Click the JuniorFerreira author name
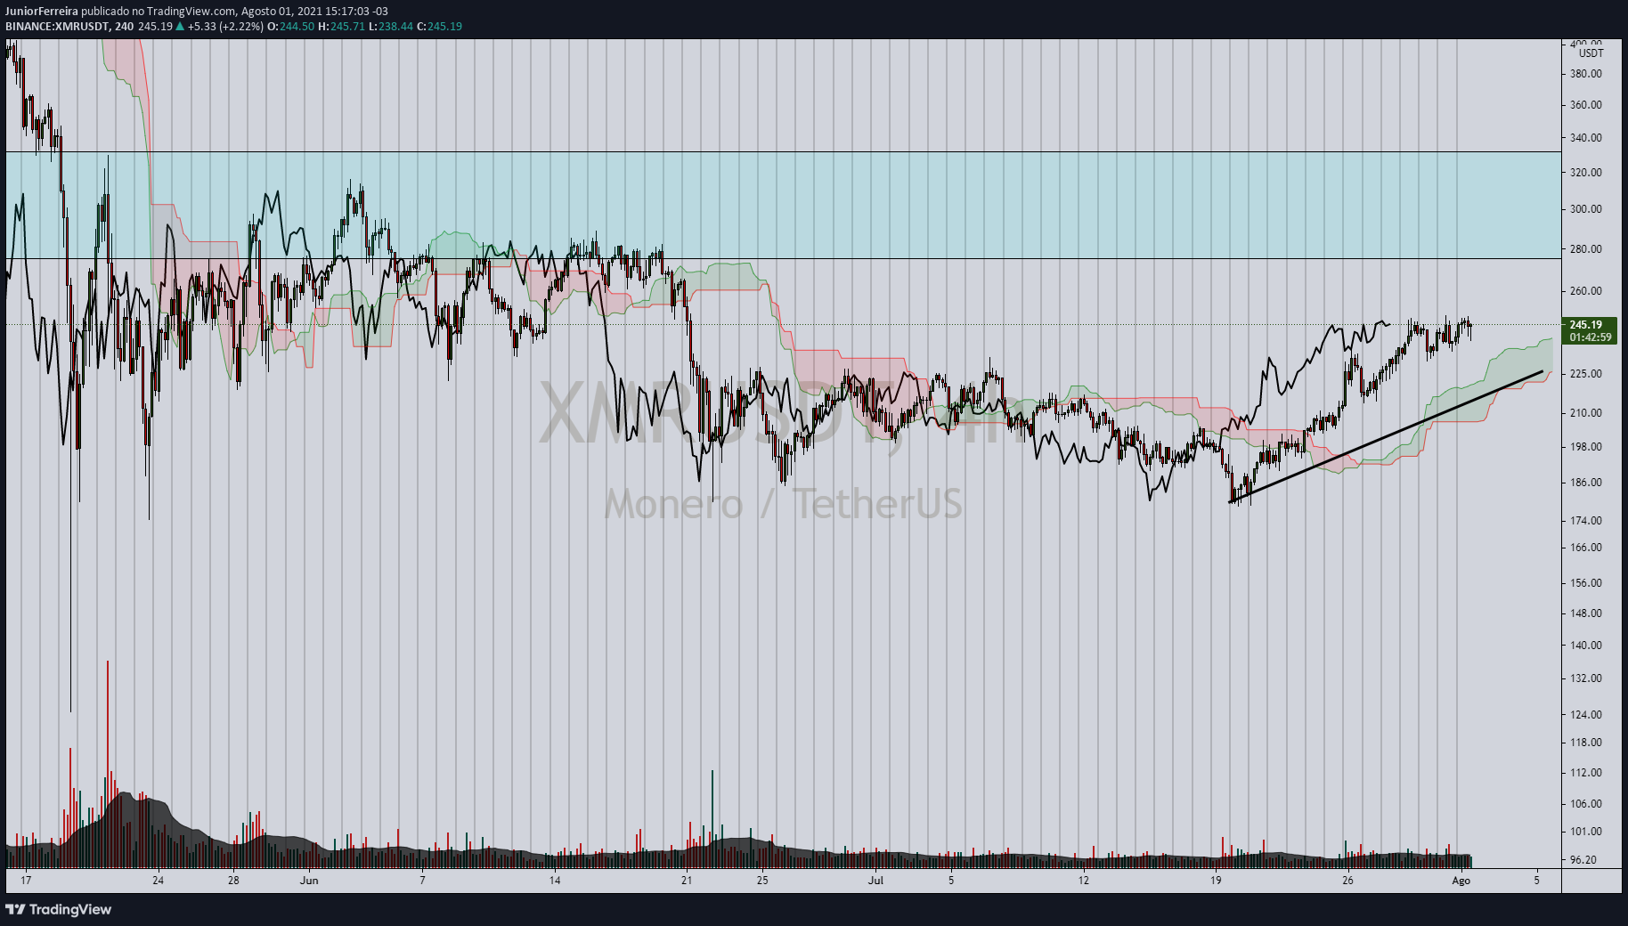This screenshot has width=1628, height=926. (x=42, y=12)
